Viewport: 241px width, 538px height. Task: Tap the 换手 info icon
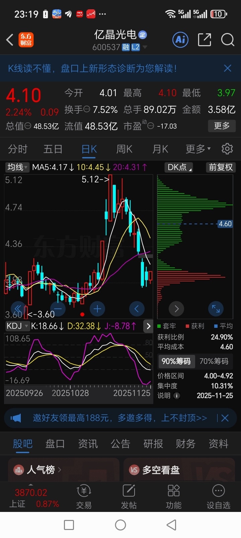click(x=86, y=109)
